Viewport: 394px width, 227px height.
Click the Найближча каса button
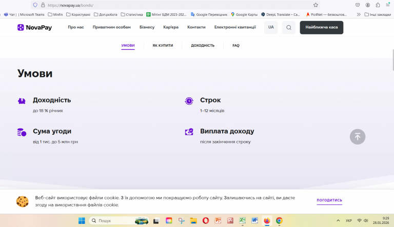coord(321,27)
